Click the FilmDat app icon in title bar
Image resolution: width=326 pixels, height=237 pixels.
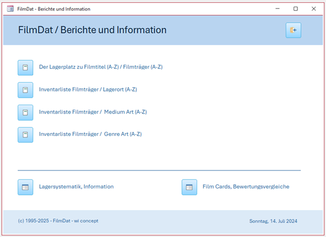[10, 9]
